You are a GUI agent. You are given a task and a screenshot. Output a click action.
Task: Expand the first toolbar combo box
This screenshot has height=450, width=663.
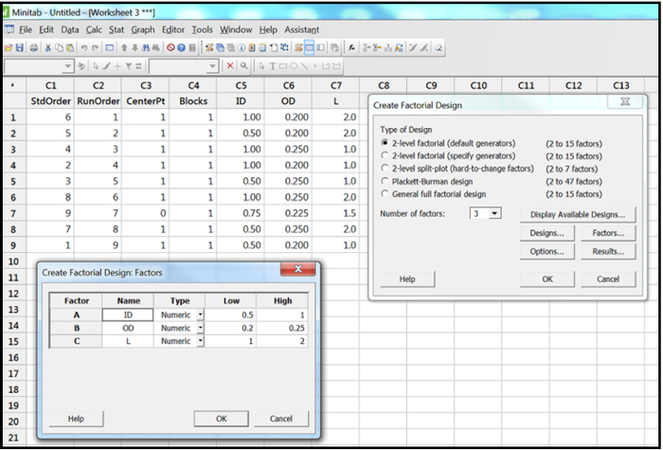point(67,66)
